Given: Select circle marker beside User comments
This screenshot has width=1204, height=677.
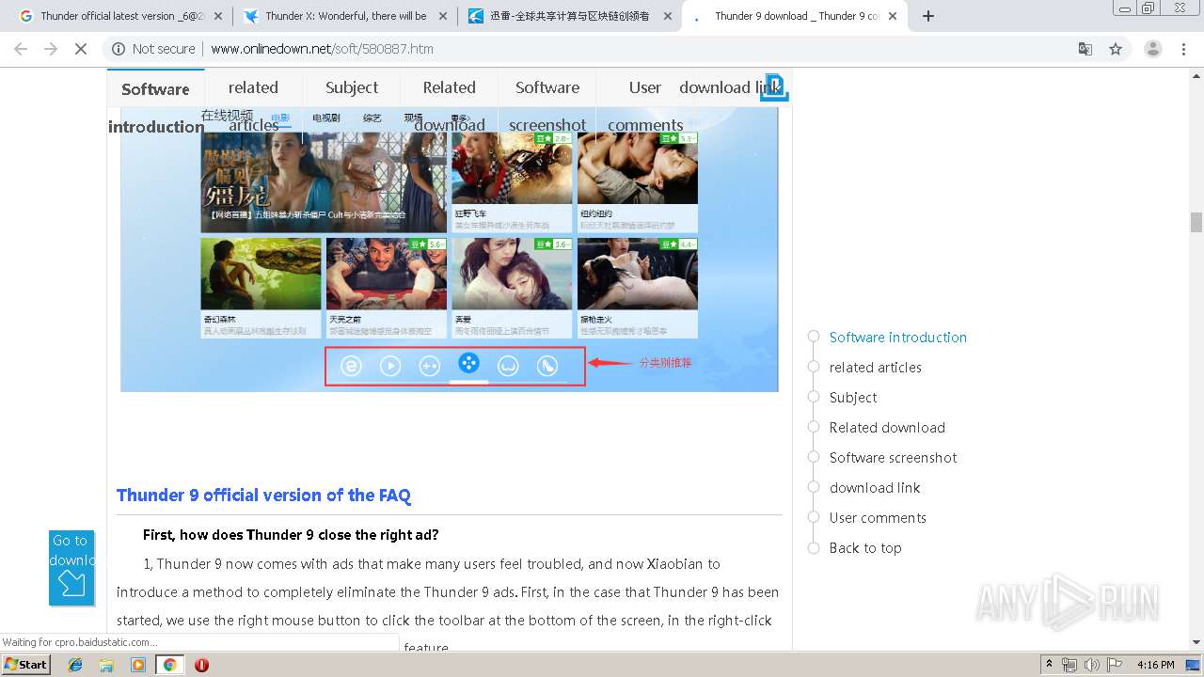Looking at the screenshot, I should click(814, 517).
